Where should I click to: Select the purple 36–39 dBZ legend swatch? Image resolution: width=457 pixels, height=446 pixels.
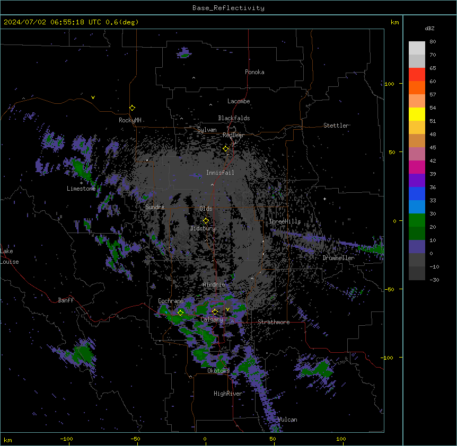pos(417,181)
